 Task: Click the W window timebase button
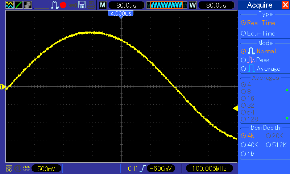pos(193,5)
